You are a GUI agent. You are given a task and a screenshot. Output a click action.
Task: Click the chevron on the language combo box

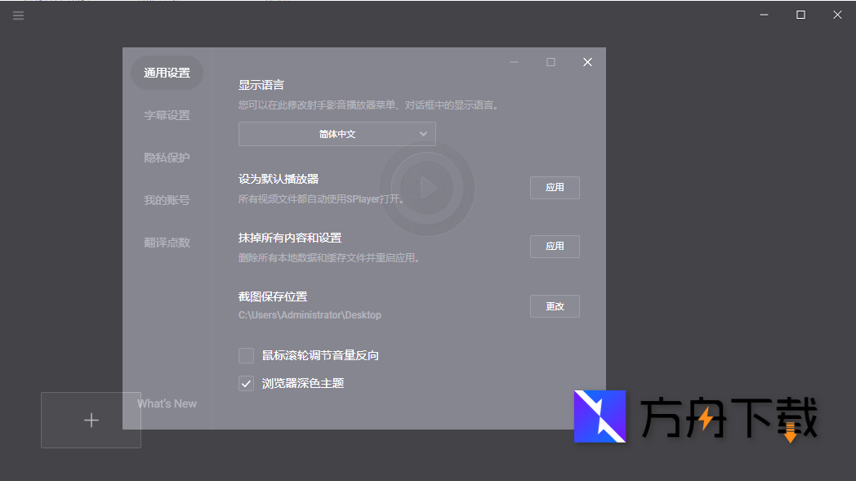pyautogui.click(x=424, y=133)
